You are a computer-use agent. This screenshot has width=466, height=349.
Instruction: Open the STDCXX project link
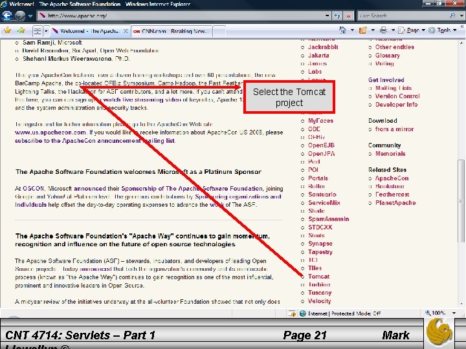(320, 227)
